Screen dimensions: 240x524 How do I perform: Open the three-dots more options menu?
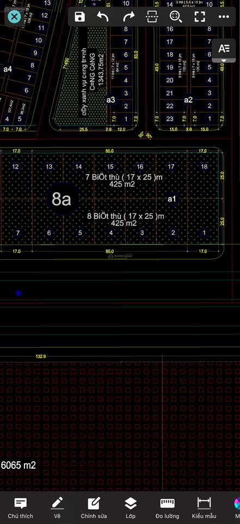tap(224, 16)
